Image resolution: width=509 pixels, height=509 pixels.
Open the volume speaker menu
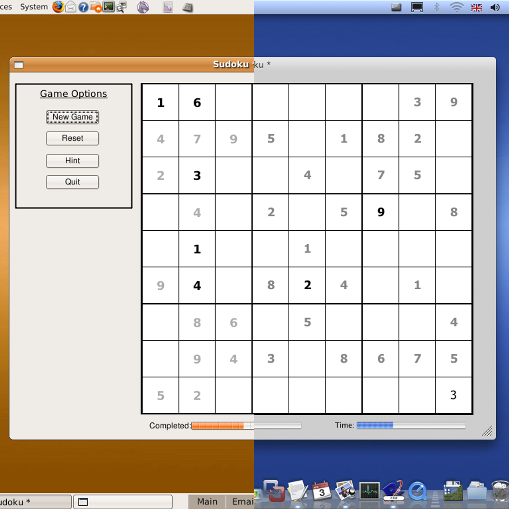tap(495, 7)
